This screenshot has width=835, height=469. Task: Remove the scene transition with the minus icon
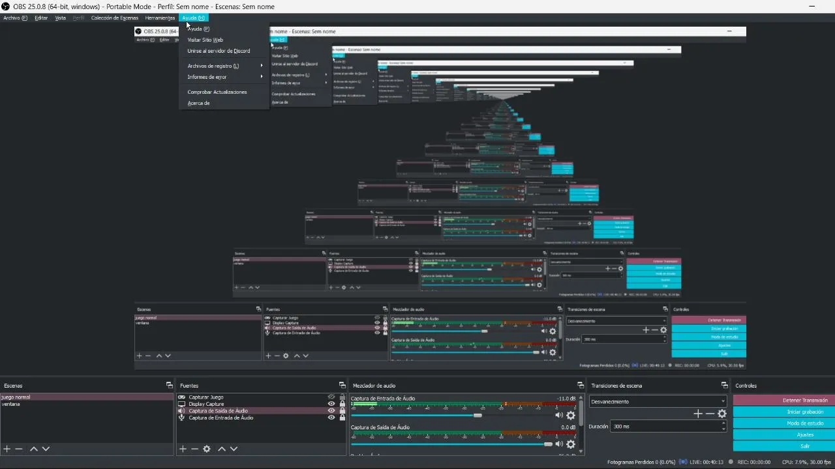click(x=710, y=414)
